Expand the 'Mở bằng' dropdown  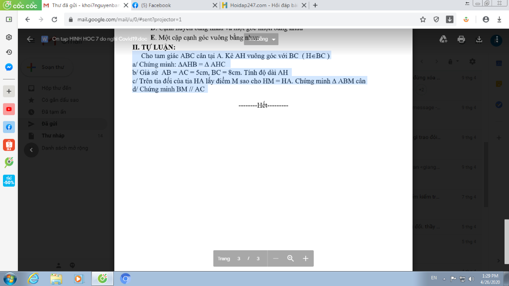261,39
